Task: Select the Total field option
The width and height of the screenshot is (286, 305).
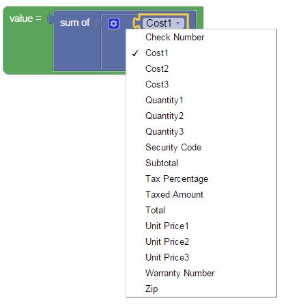Action: click(201, 210)
